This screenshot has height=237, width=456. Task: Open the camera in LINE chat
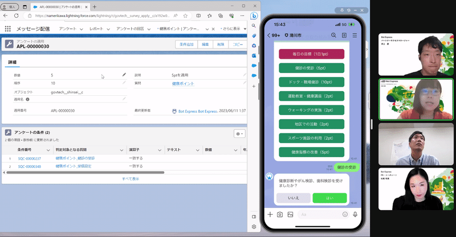pos(280,214)
